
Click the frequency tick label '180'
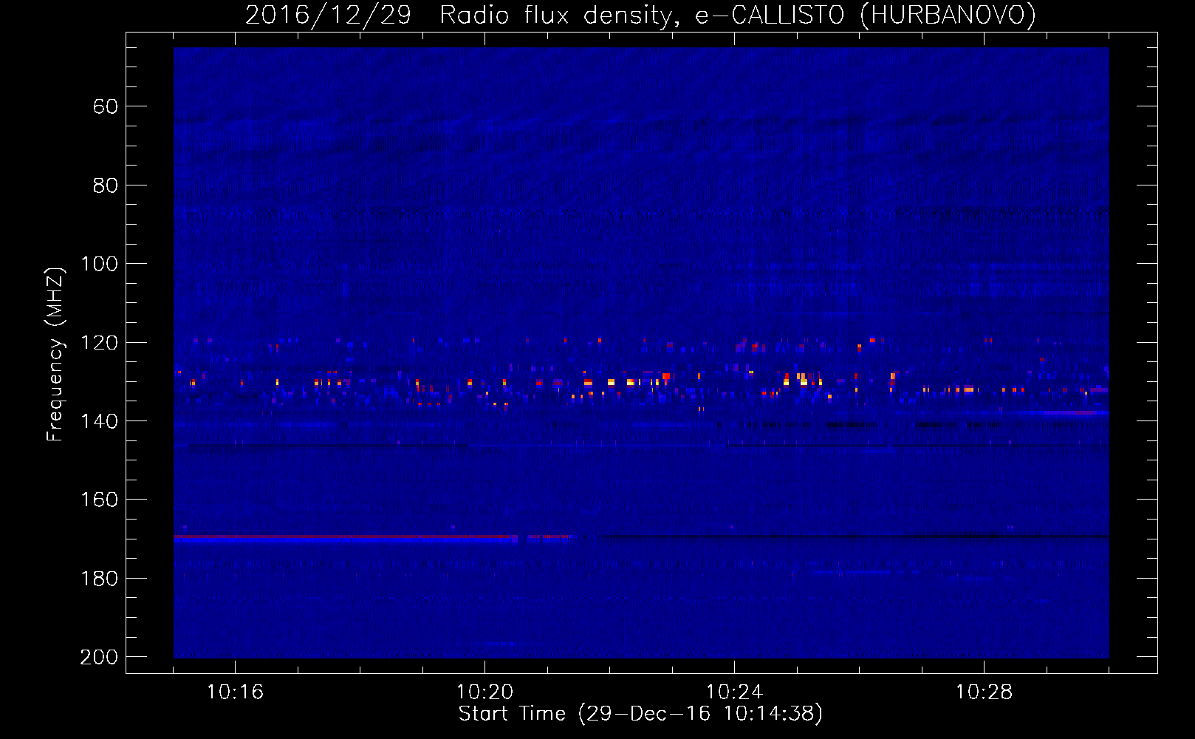pos(99,579)
